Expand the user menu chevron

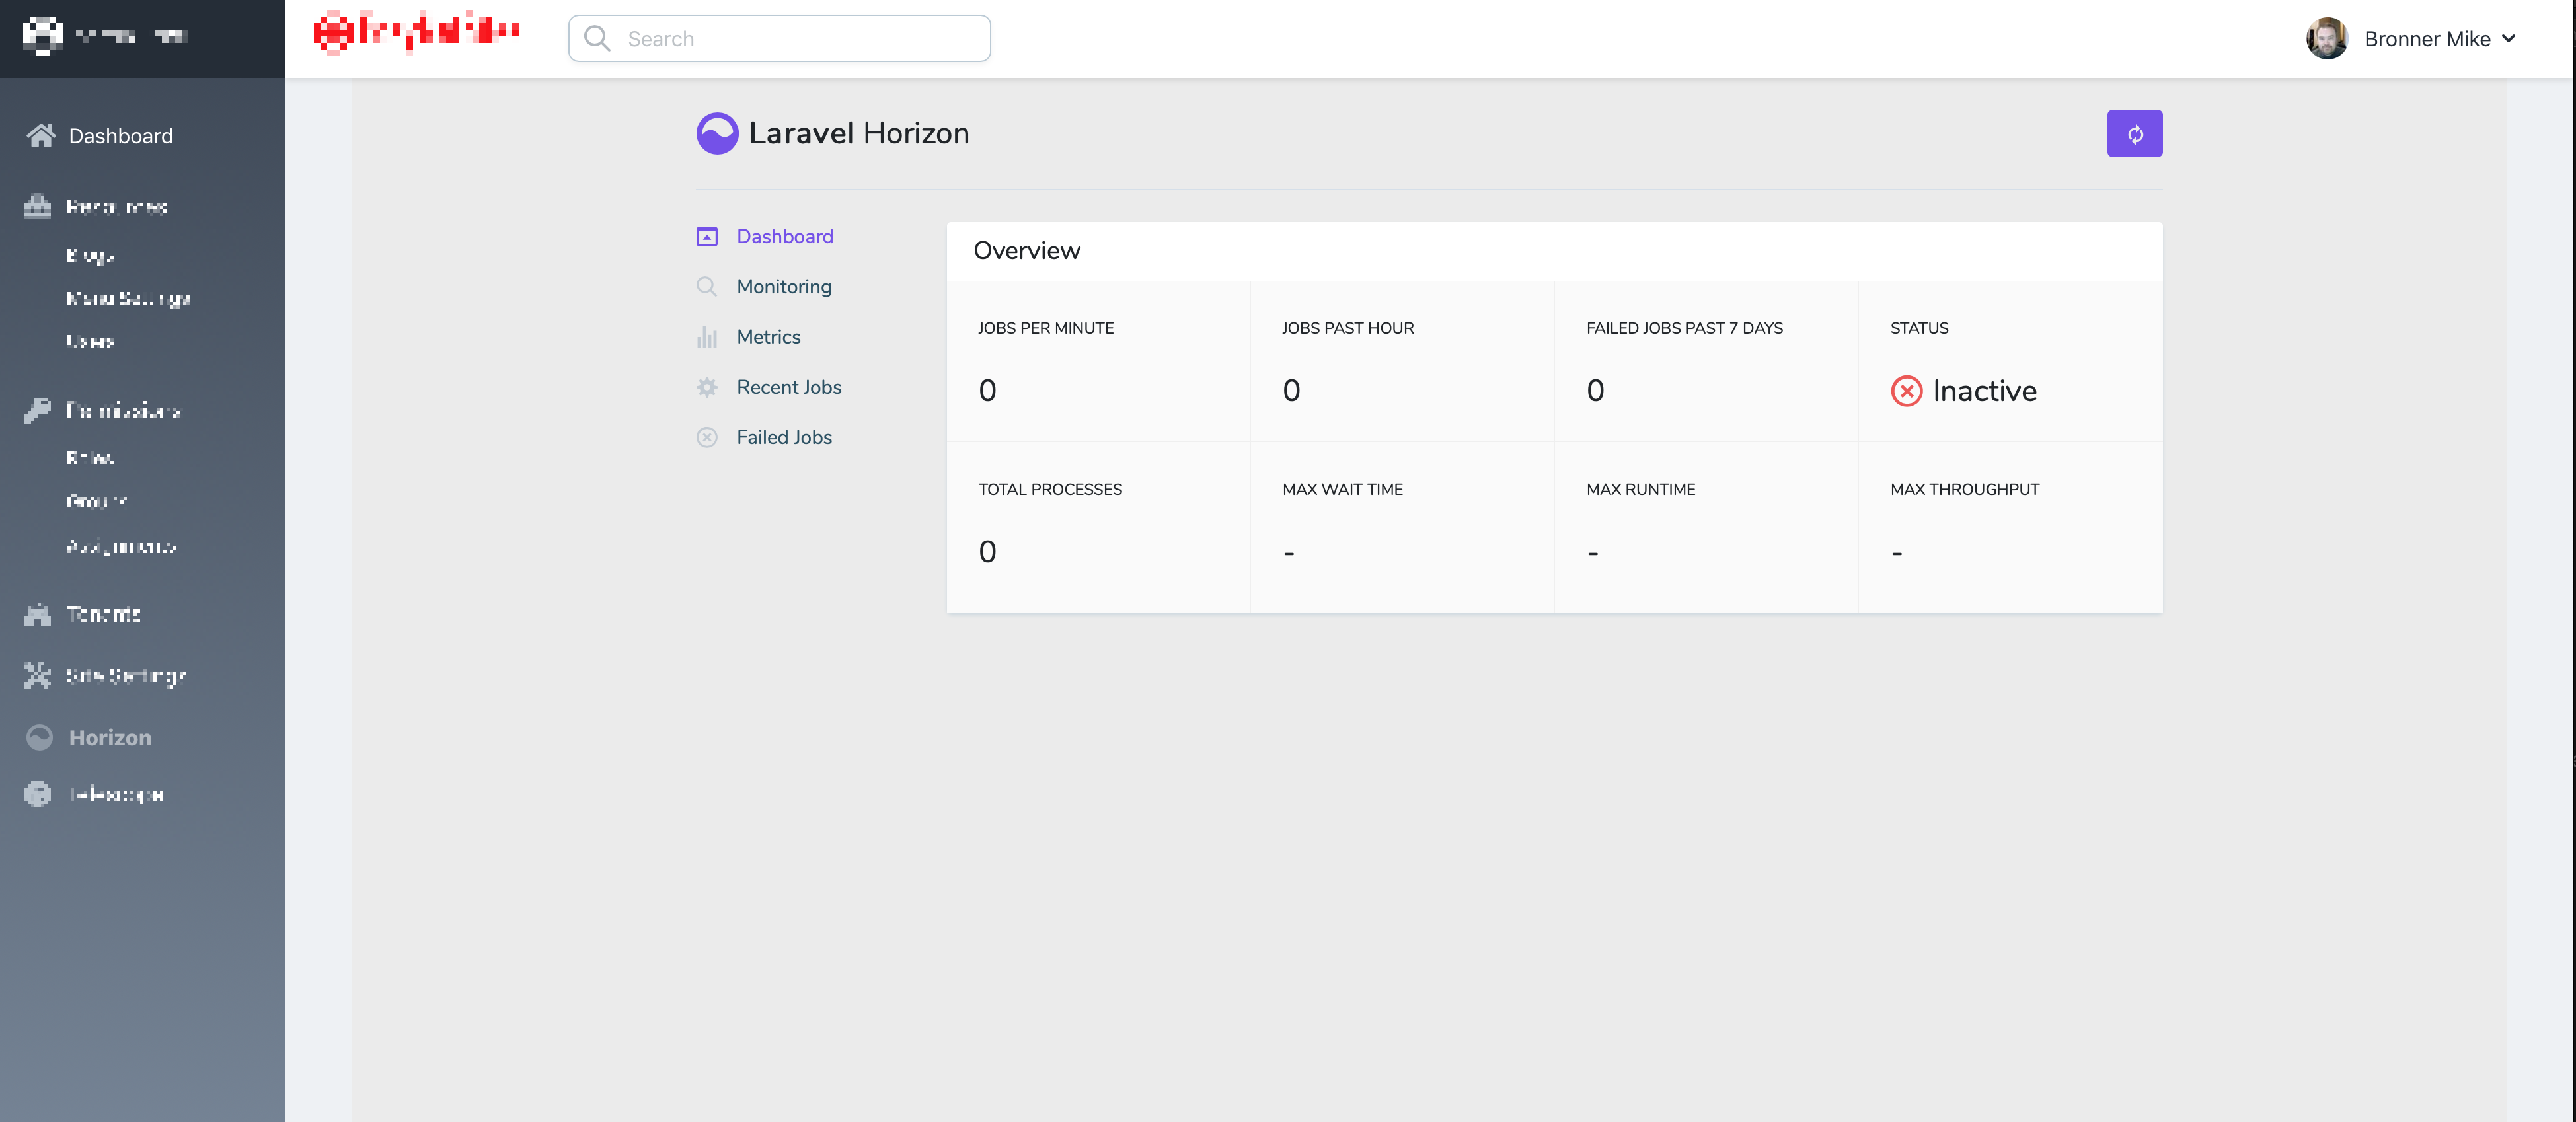pos(2509,39)
